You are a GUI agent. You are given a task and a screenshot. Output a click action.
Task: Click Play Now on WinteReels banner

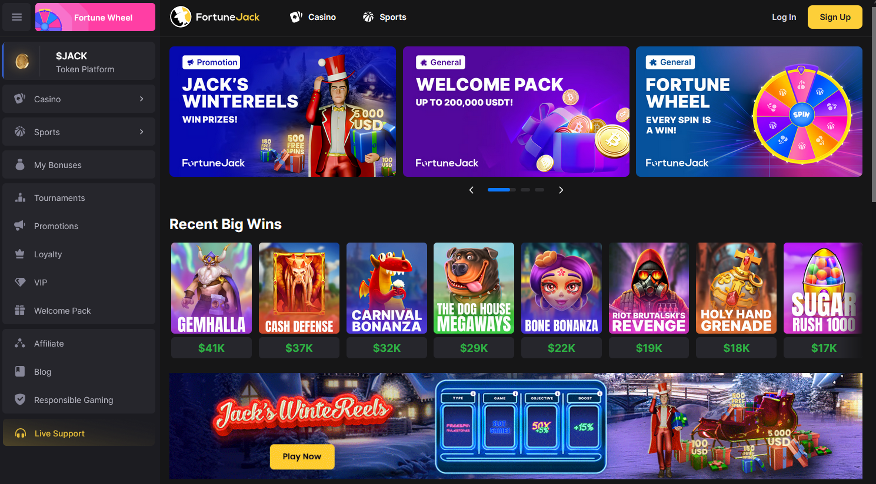coord(302,456)
